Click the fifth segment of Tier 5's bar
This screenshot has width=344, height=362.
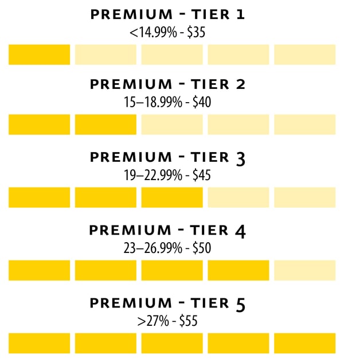tap(304, 343)
